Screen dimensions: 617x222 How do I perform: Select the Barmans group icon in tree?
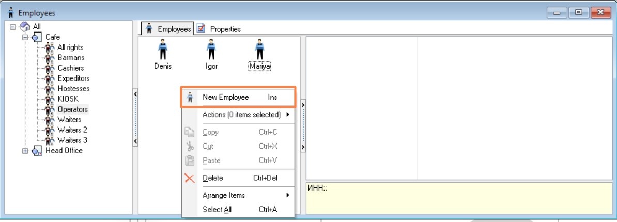coord(50,58)
